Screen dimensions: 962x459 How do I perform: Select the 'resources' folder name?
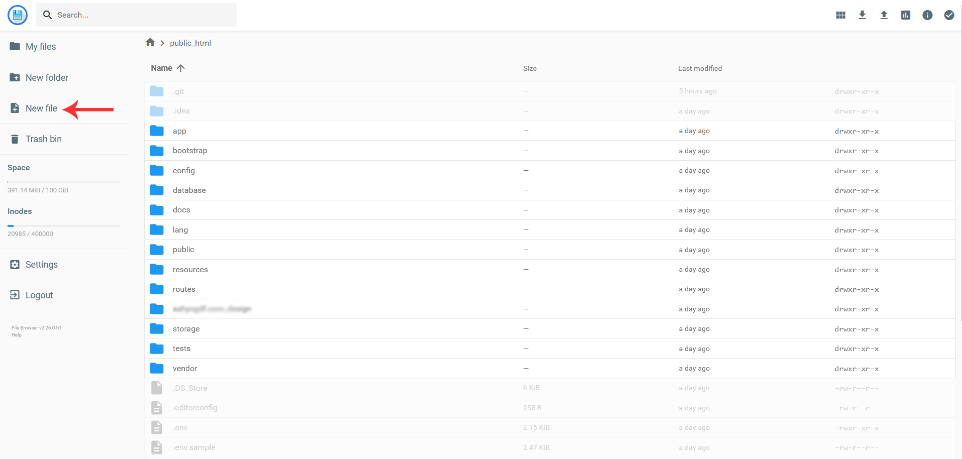190,270
